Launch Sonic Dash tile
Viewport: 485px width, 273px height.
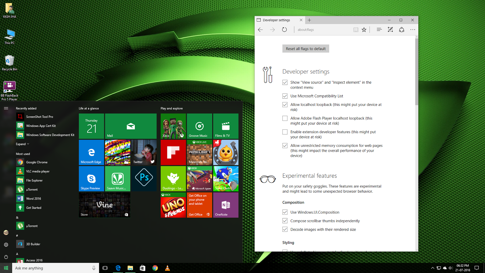(226, 179)
